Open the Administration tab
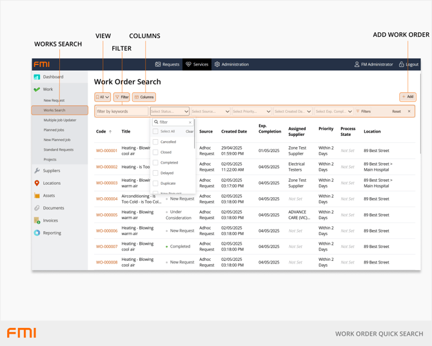Viewport: 432px width, 346px height. (231, 64)
